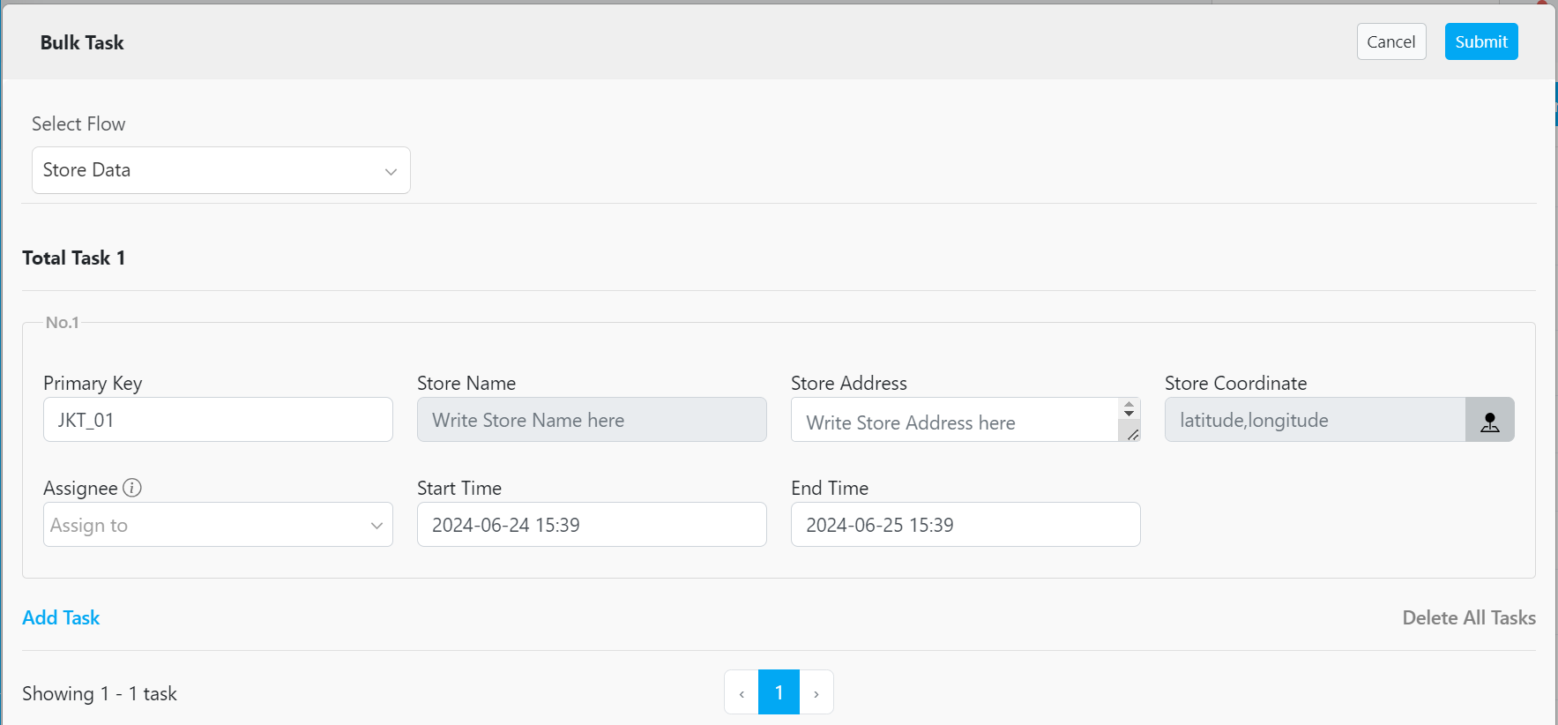Screen dimensions: 1558x725
Task: Go to previous page arrow
Action: click(742, 693)
